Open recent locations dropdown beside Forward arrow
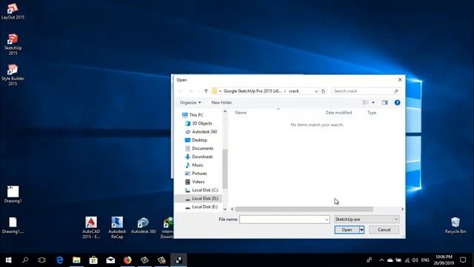The width and height of the screenshot is (474, 267). 198,90
